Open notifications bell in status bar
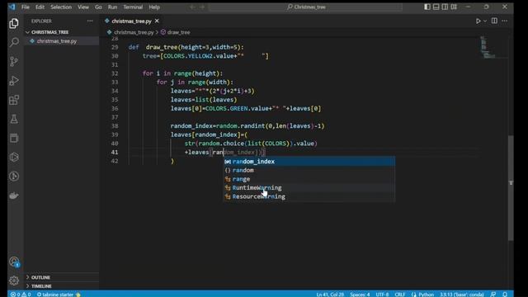Image resolution: width=528 pixels, height=297 pixels. 505,294
